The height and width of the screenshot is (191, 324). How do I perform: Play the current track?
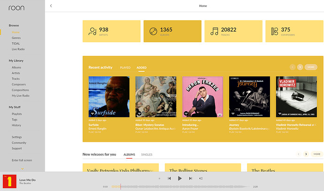180,178
